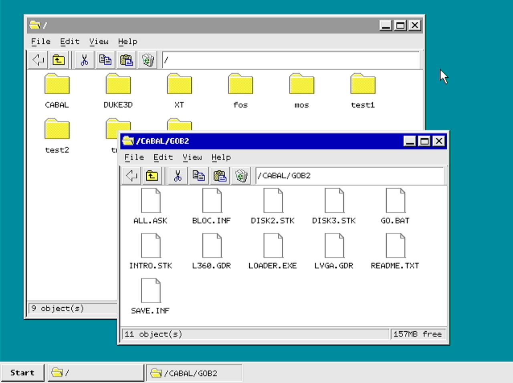Click Back arrow in /CABAL/GOB2 window
Image resolution: width=513 pixels, height=383 pixels.
pos(131,176)
